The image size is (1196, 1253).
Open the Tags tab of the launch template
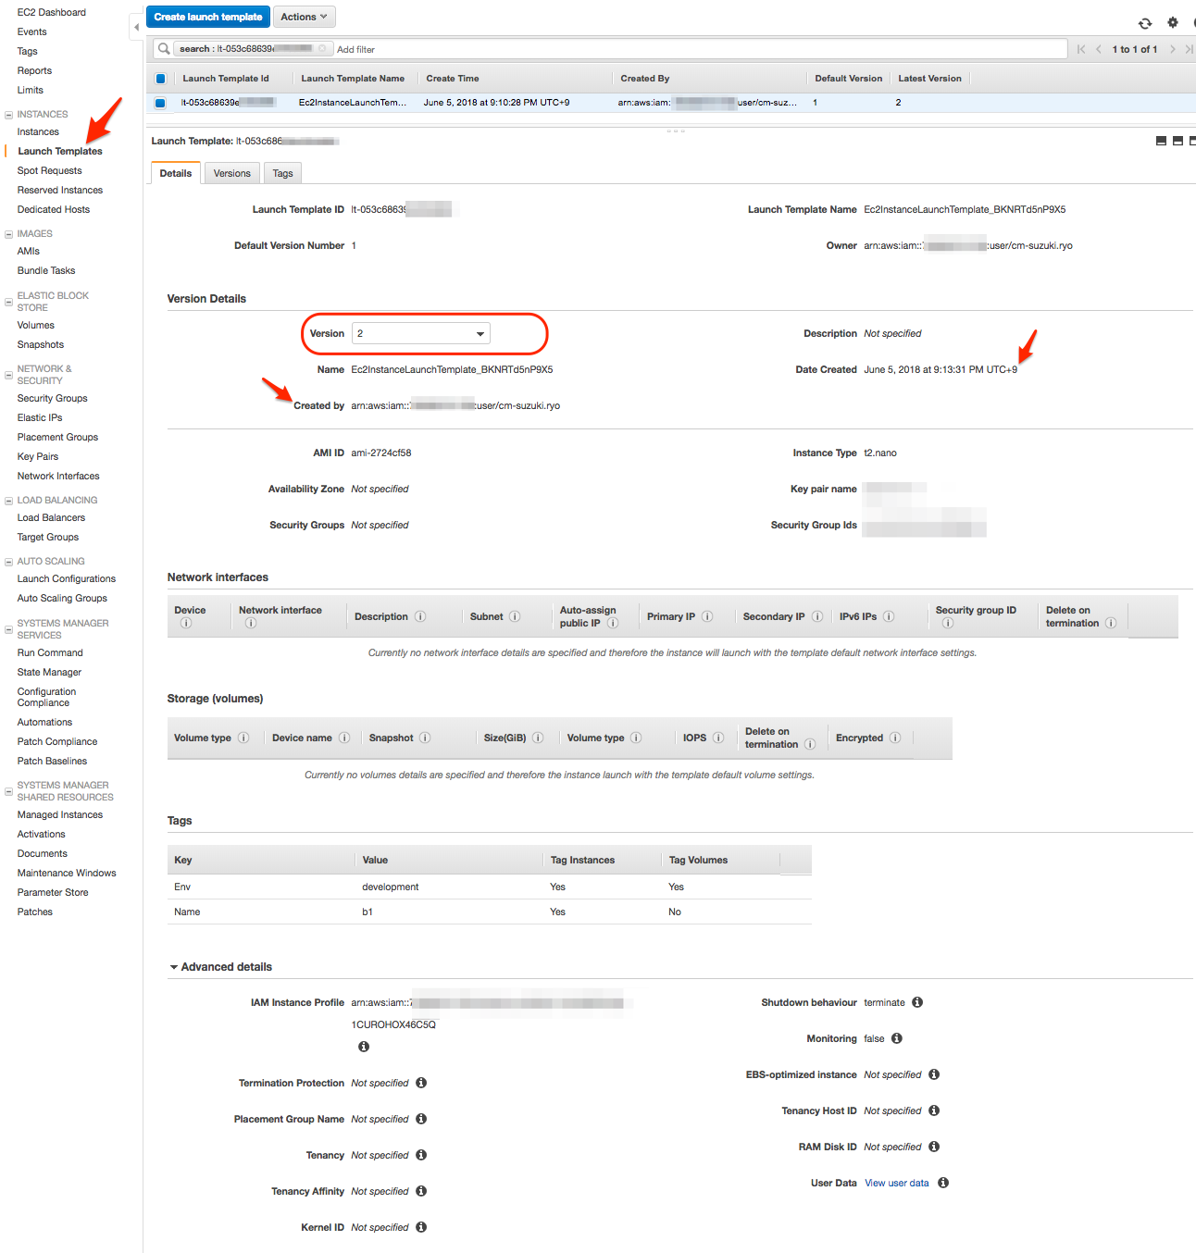point(282,172)
